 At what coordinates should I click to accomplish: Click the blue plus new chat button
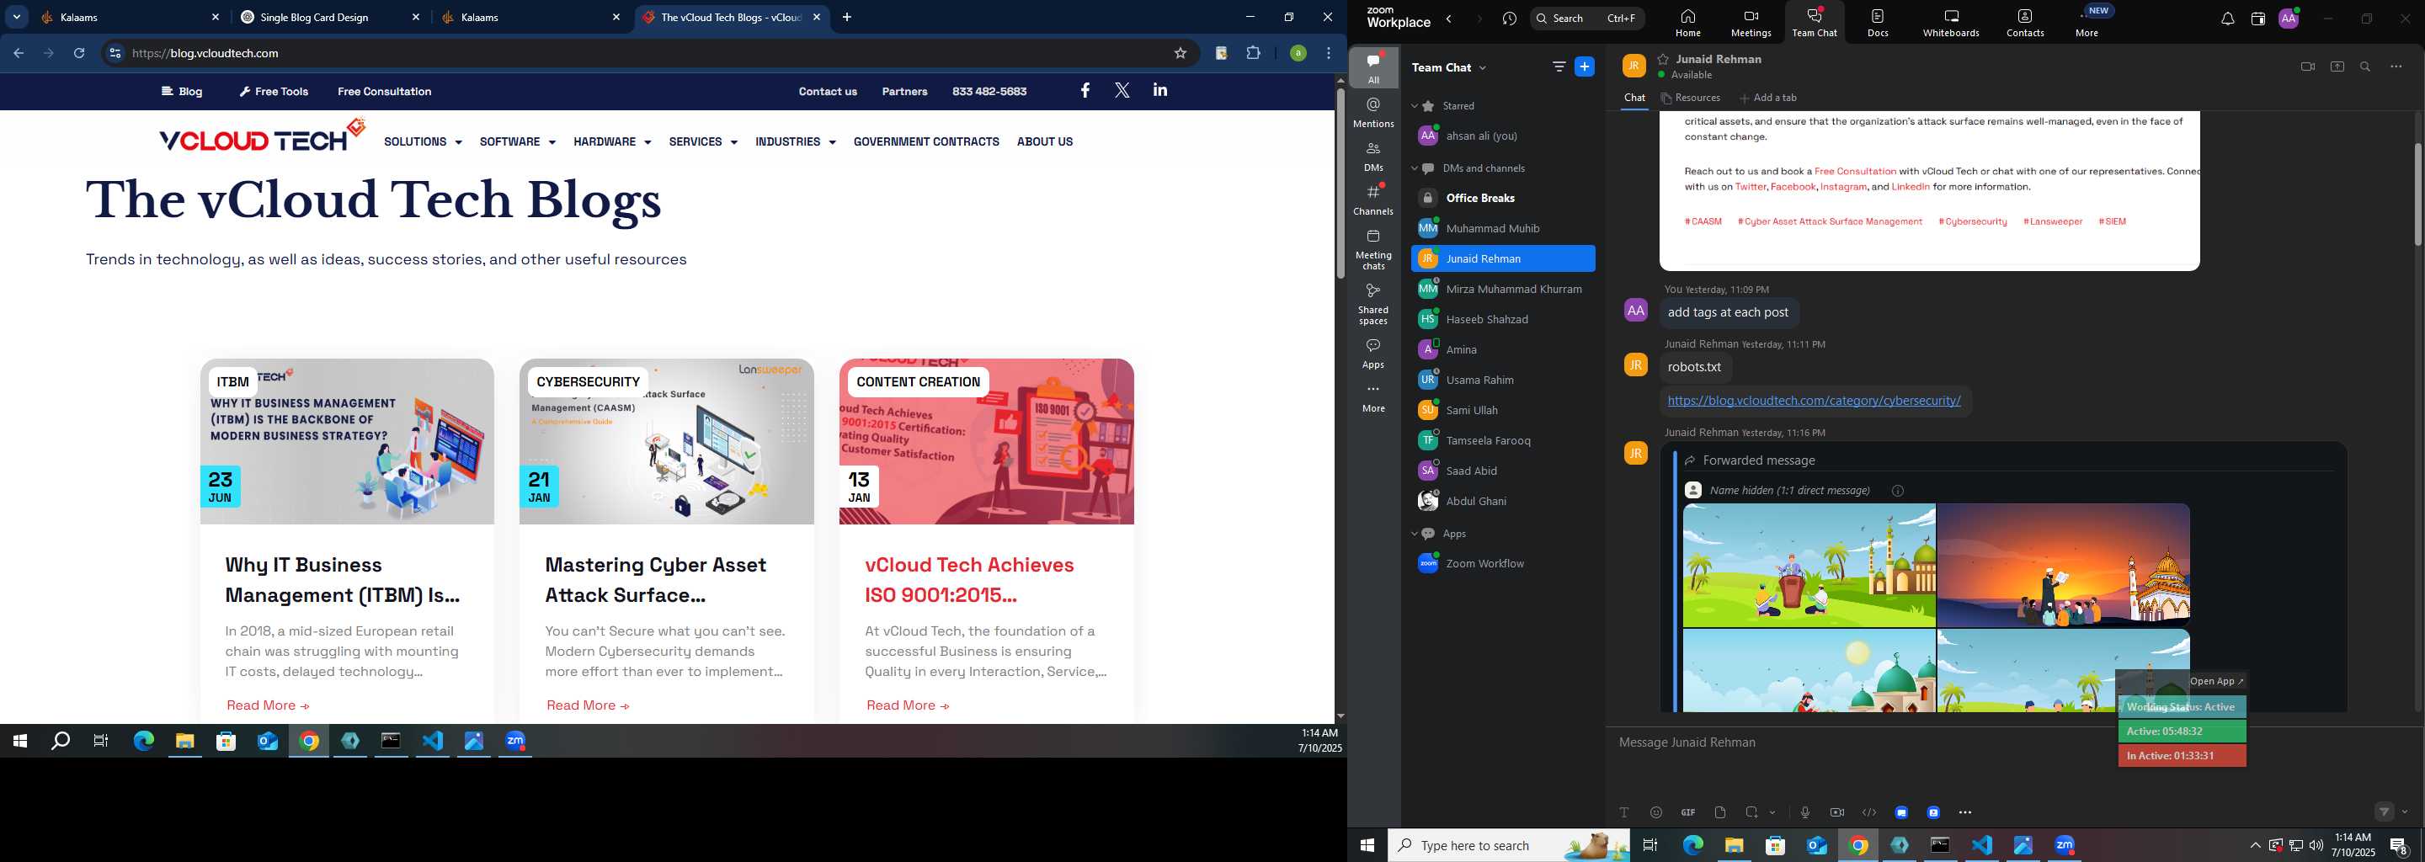(x=1586, y=67)
